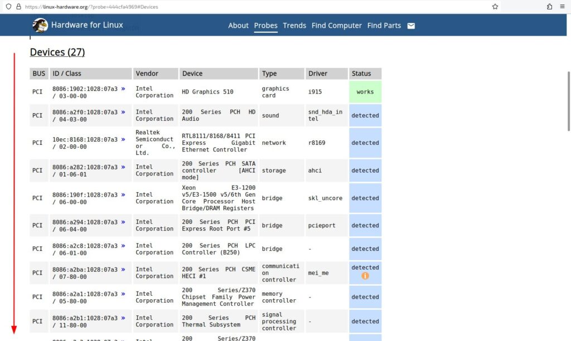The image size is (571, 341).
Task: Click the ID / Class column header
Action: (x=91, y=74)
